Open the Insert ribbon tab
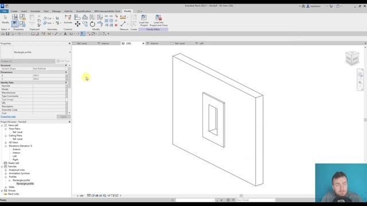Image resolution: width=367 pixels, height=206 pixels. click(24, 11)
